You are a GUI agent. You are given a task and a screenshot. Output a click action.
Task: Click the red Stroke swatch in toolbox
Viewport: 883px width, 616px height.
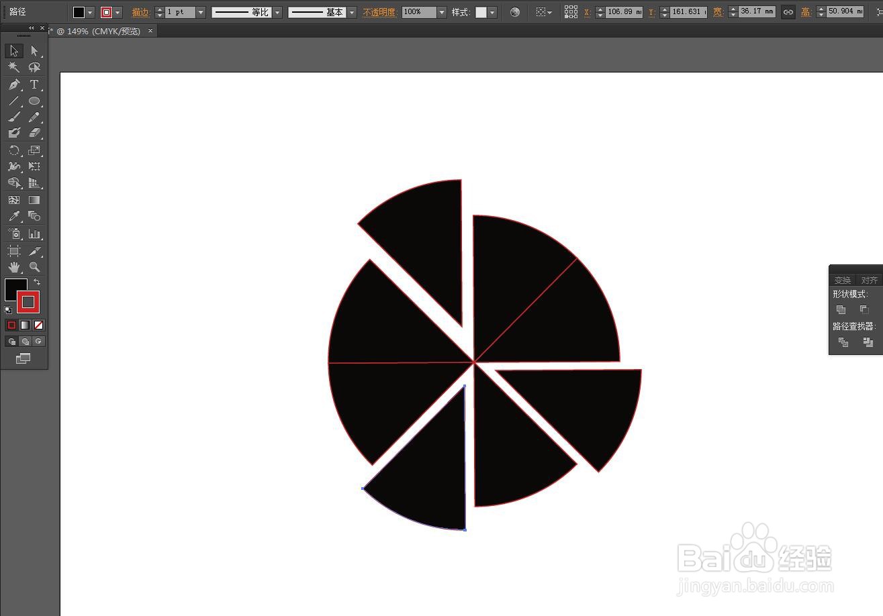pyautogui.click(x=28, y=303)
